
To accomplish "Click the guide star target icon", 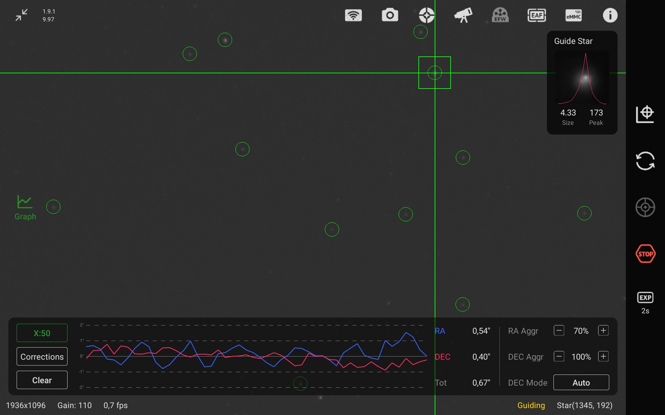I will click(x=645, y=207).
